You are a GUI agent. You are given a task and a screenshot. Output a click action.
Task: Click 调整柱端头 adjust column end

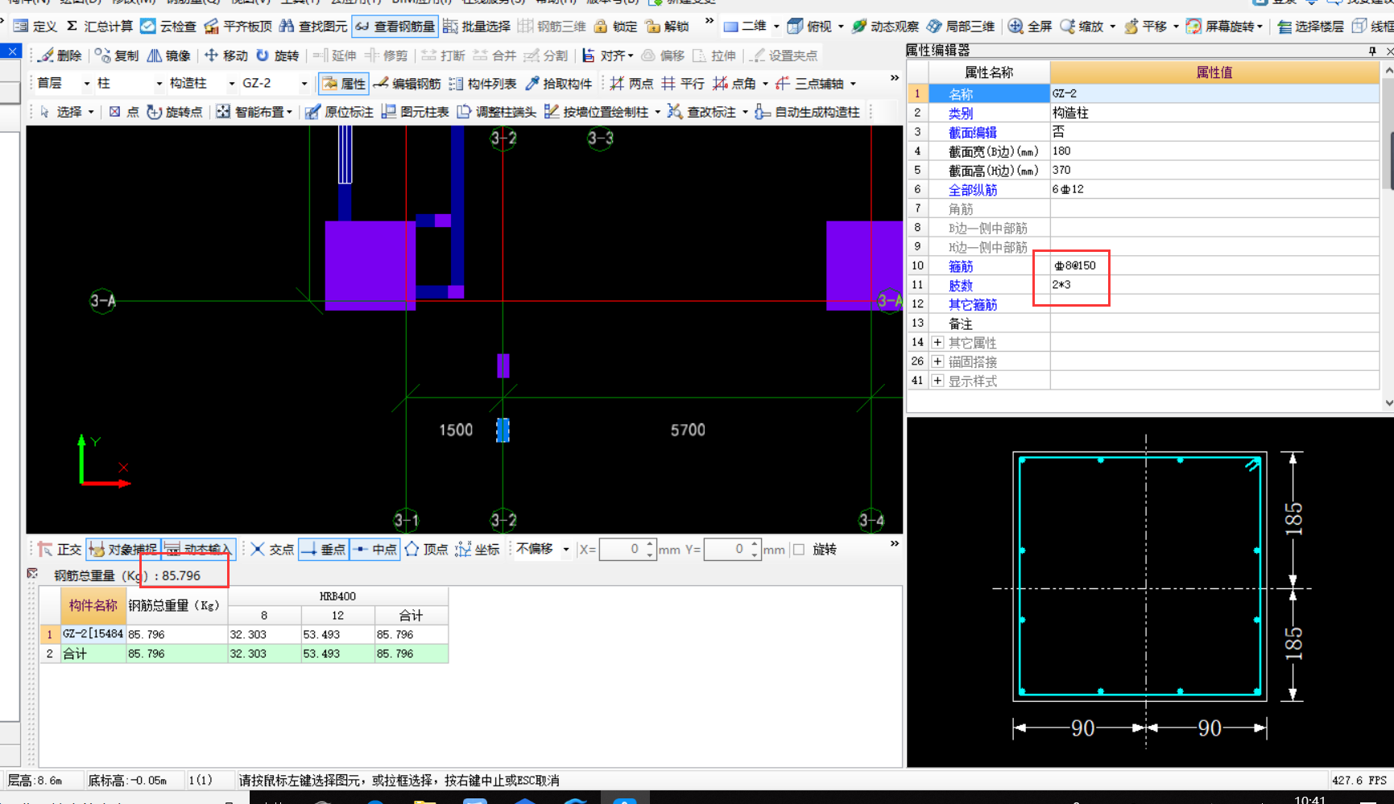(496, 112)
